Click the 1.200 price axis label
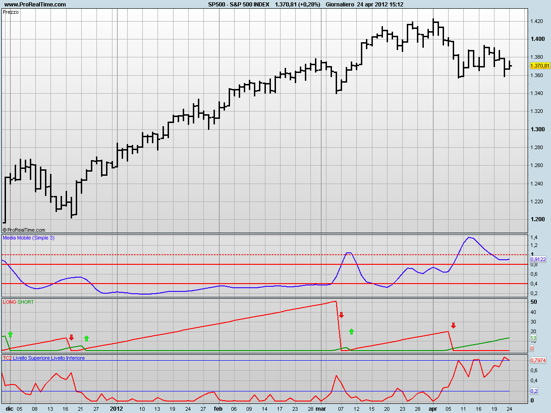This screenshot has width=551, height=413. click(537, 219)
